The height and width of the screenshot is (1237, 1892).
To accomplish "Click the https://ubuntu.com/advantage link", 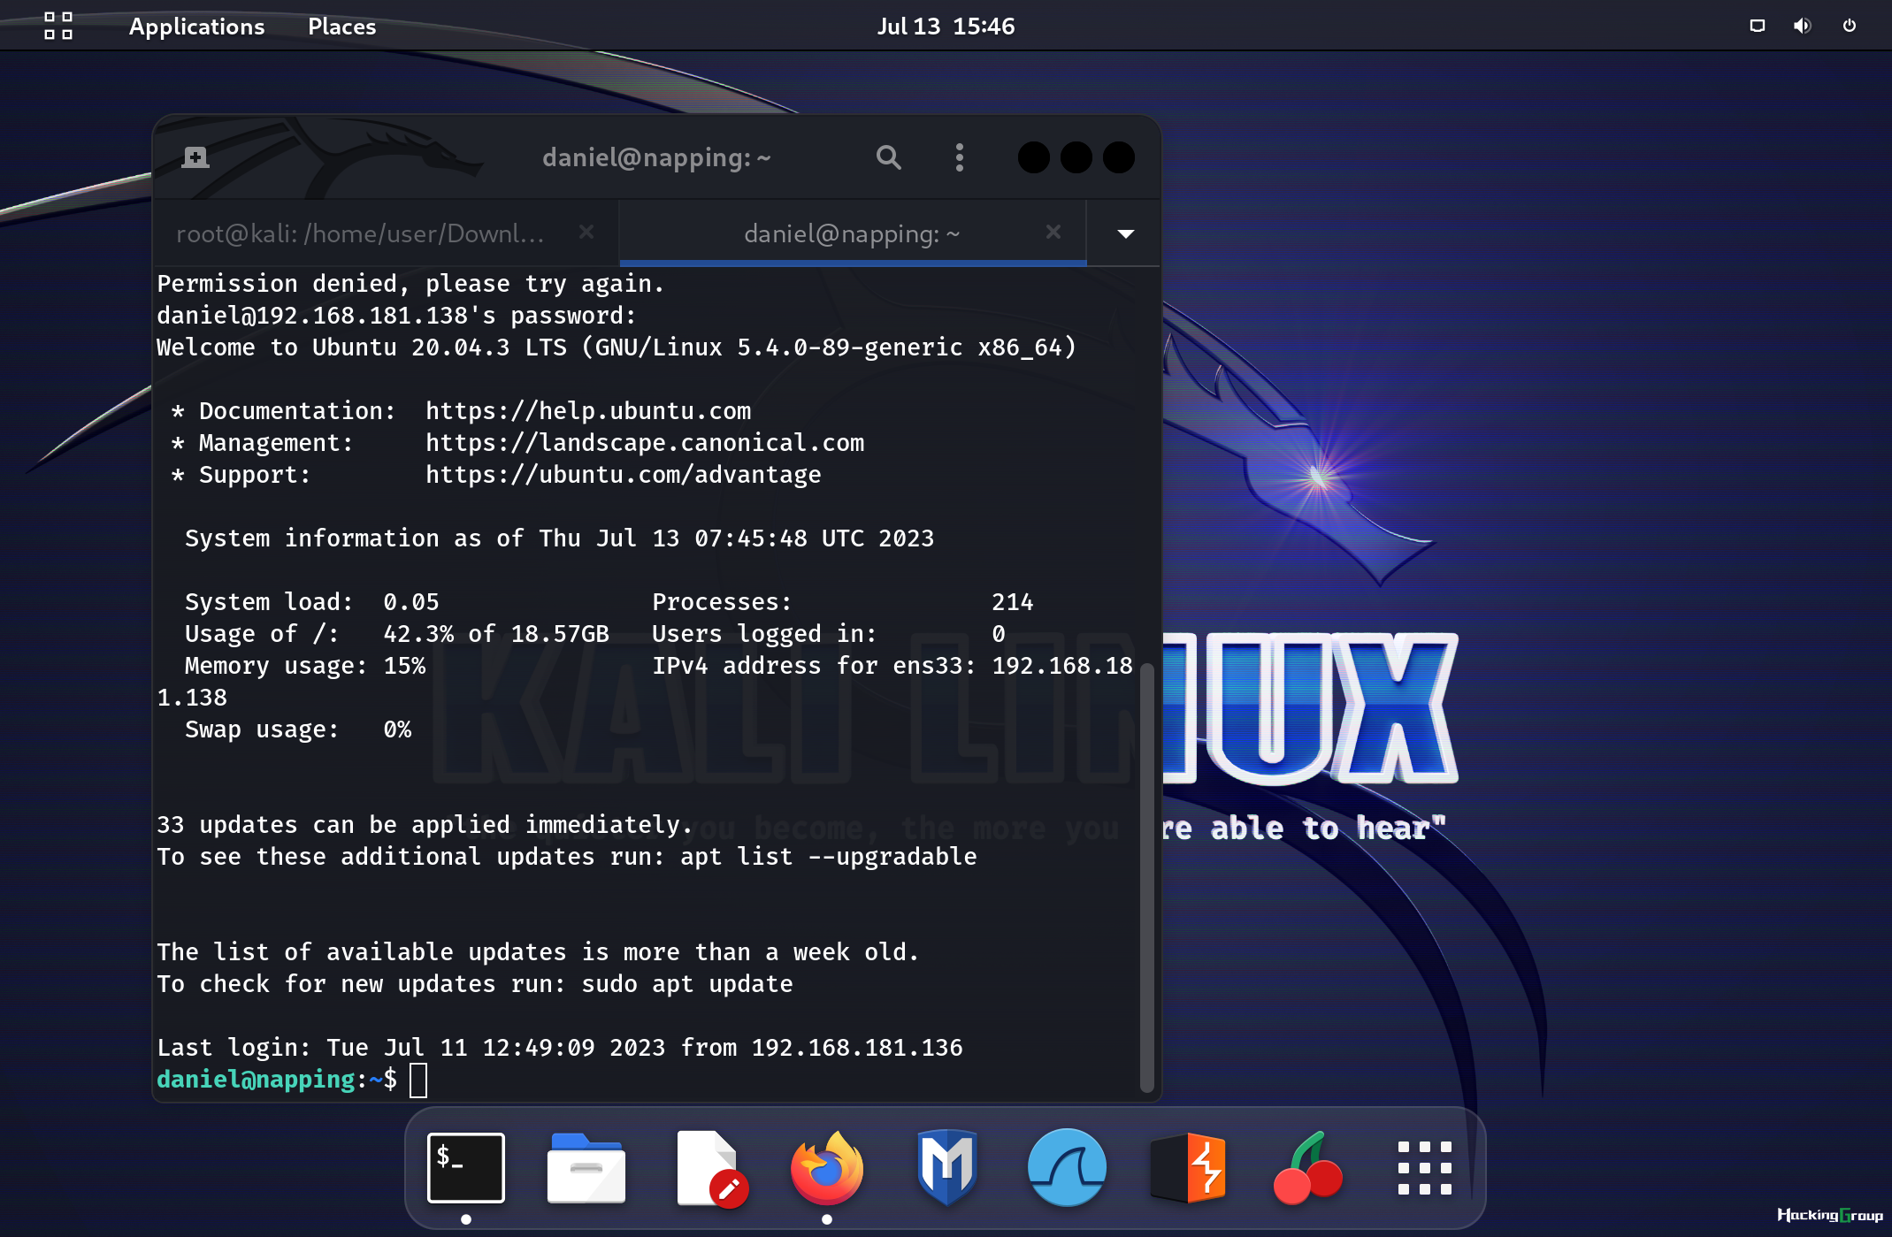I will coord(624,475).
